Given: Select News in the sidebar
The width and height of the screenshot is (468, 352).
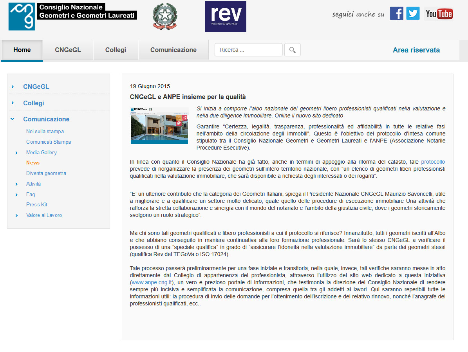Looking at the screenshot, I should [33, 163].
